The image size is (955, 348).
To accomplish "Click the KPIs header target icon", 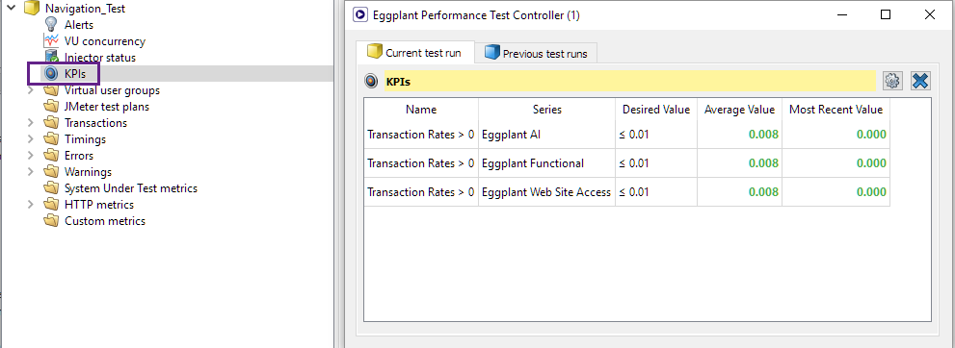I will coord(371,82).
